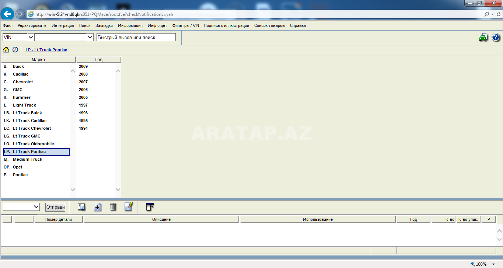Choose year 2009
Screen dimensions: 503x268
83,66
